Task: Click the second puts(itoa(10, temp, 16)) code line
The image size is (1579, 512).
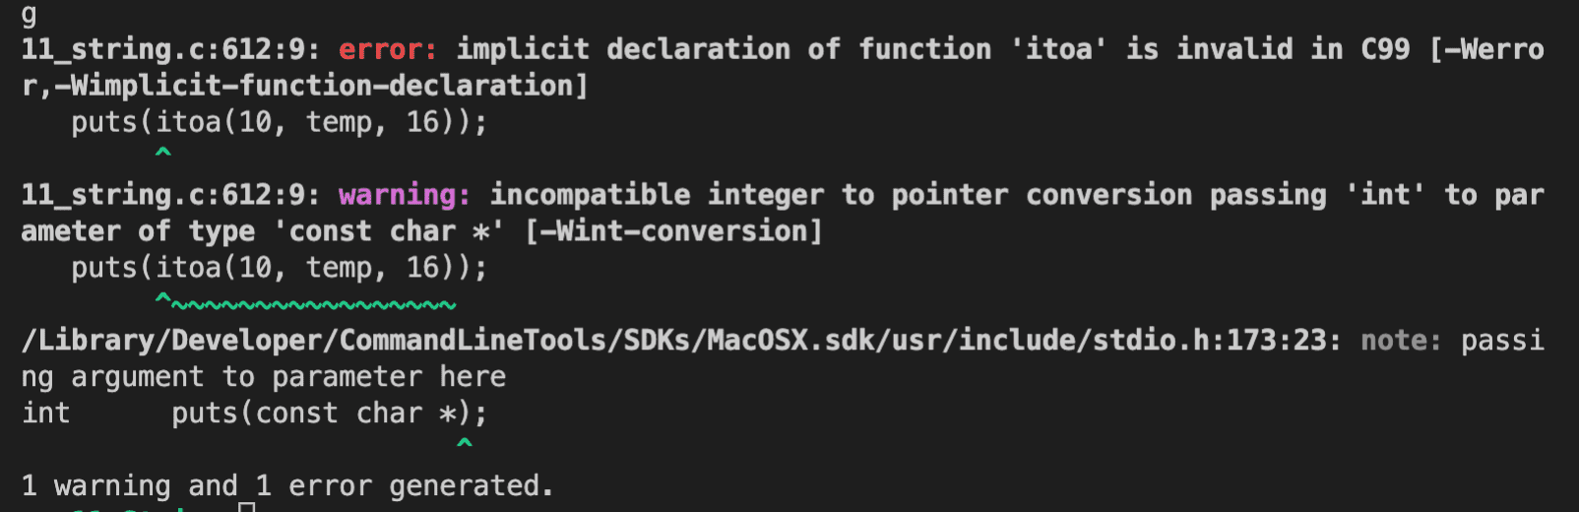Action: tap(279, 268)
